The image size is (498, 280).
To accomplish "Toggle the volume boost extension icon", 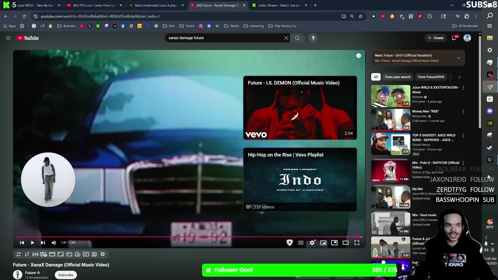I will coord(35,254).
